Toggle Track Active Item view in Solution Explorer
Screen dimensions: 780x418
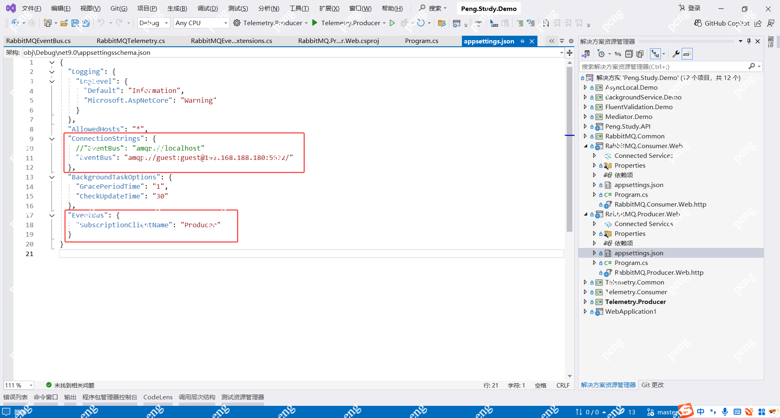click(x=655, y=54)
